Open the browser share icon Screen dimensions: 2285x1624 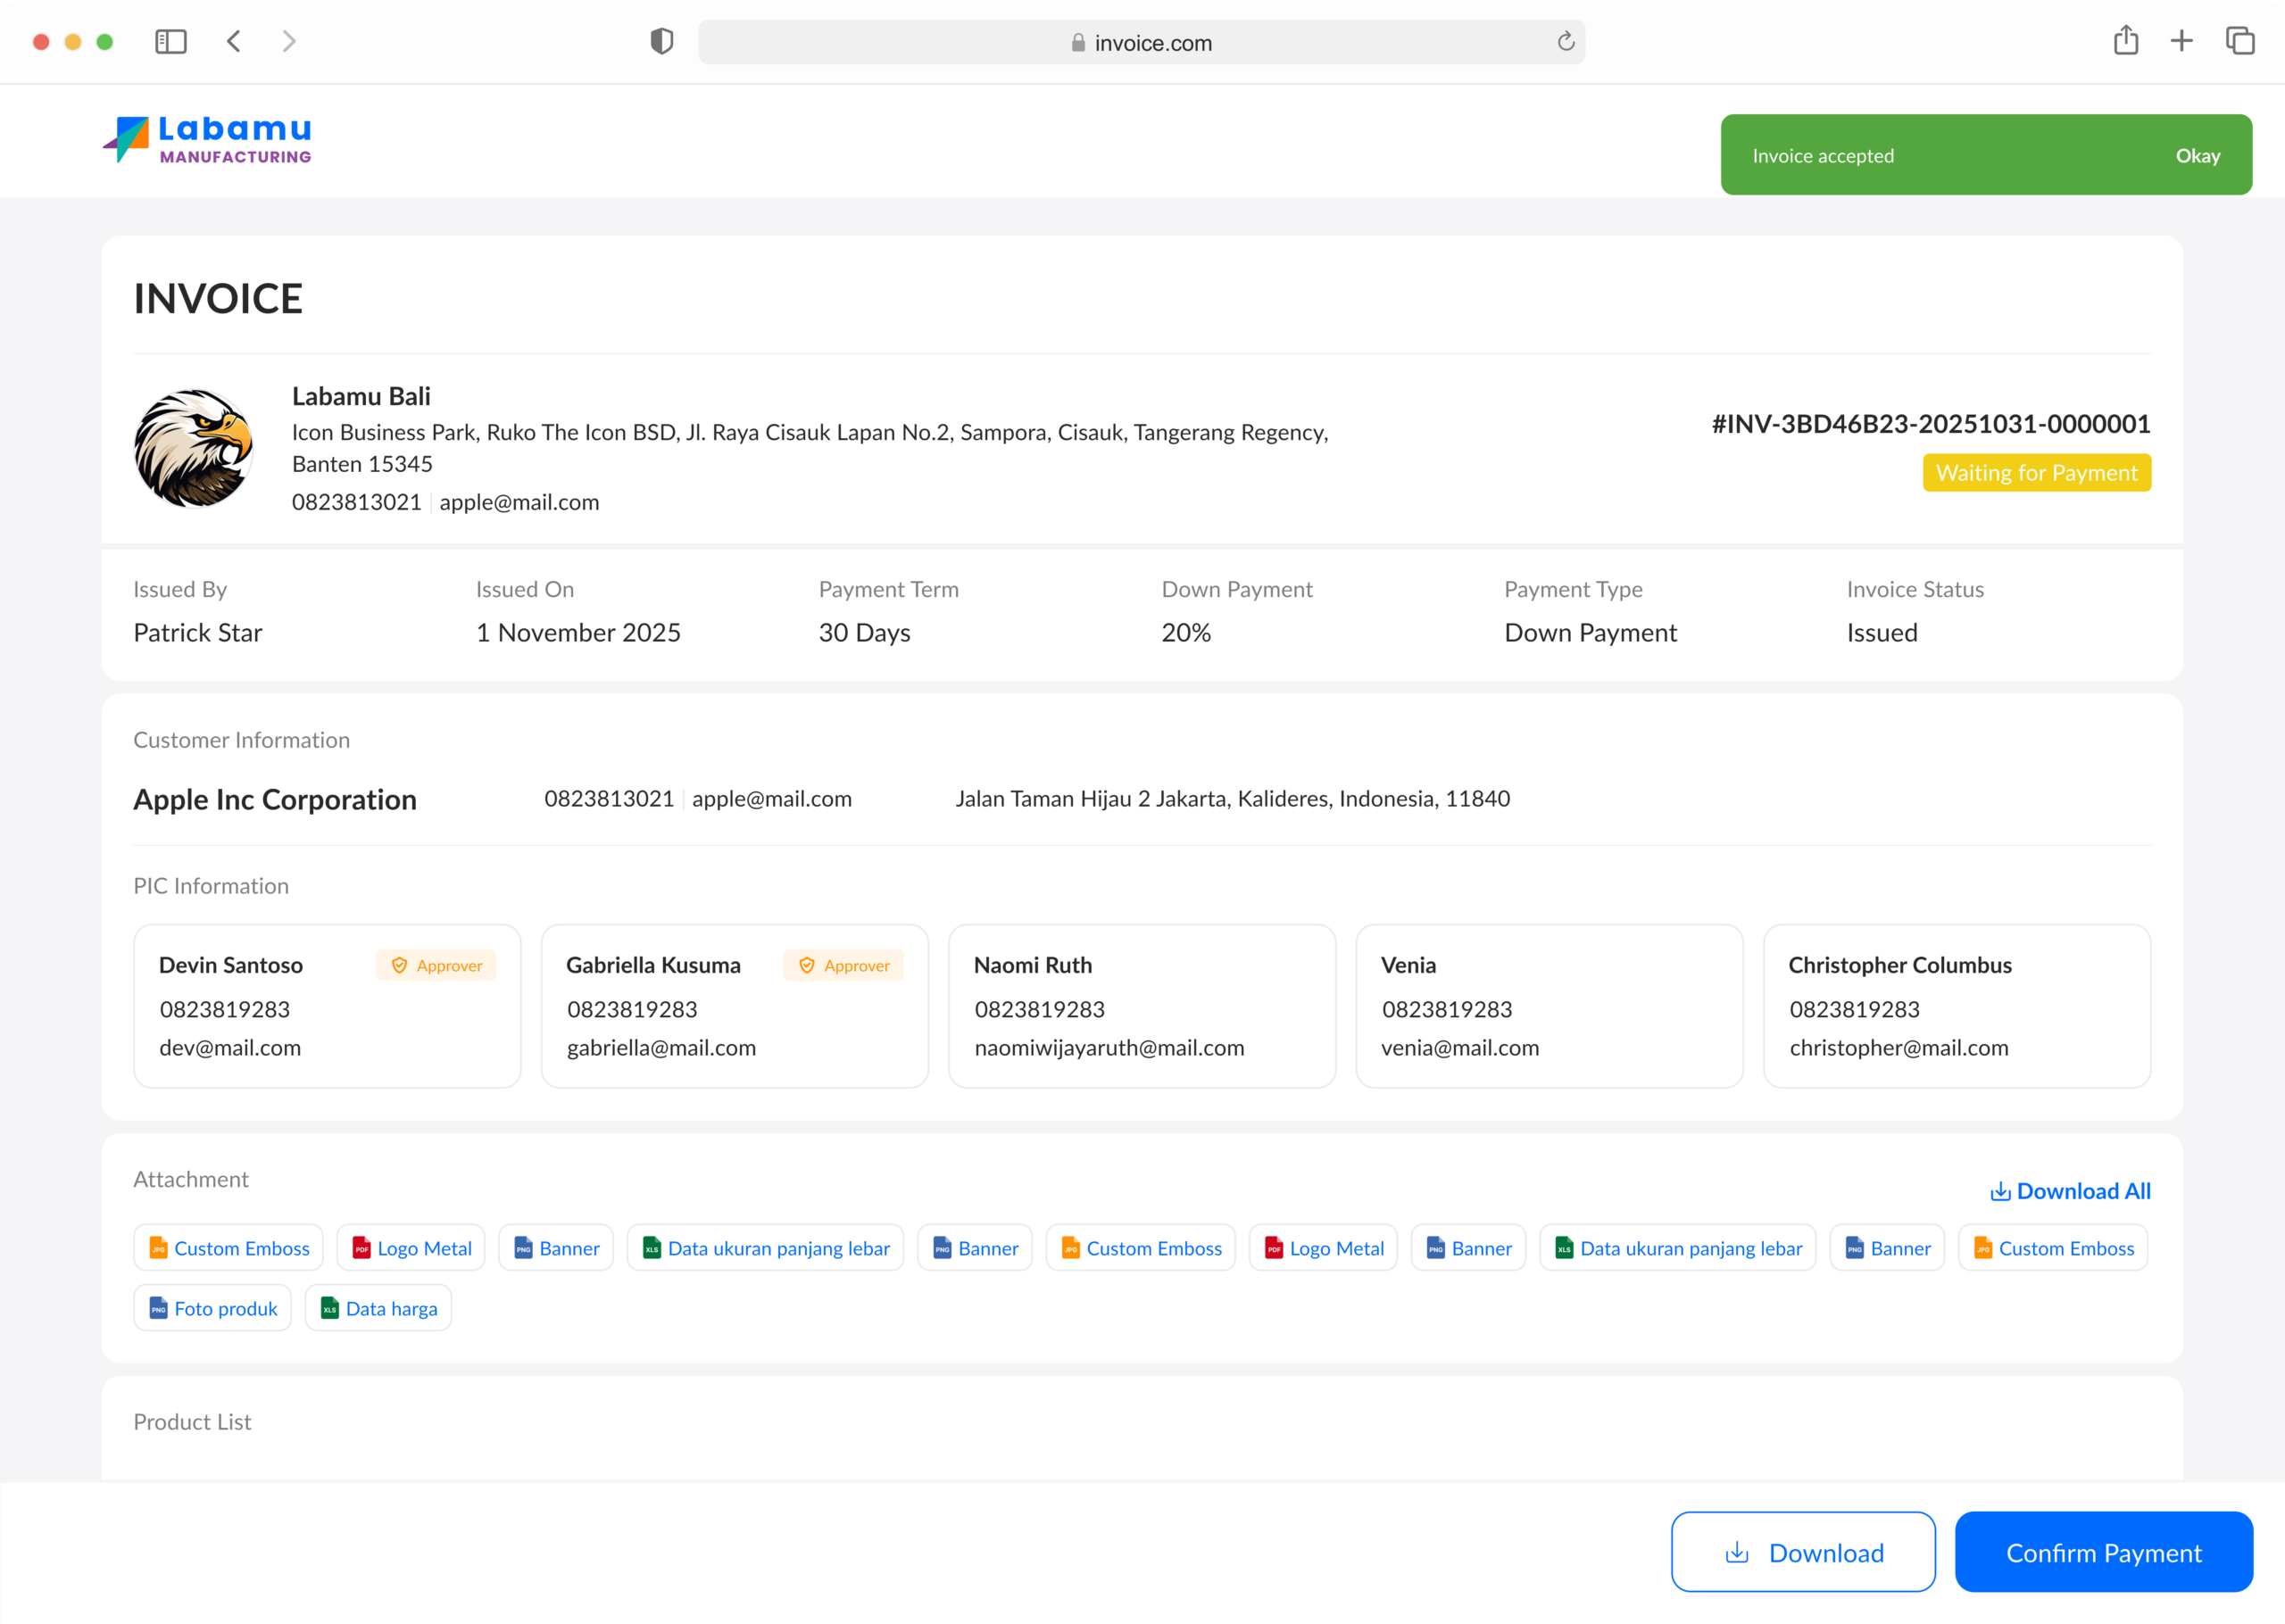[2125, 41]
